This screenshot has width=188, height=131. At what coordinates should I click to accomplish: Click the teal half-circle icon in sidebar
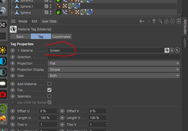pyautogui.click(x=3, y=72)
